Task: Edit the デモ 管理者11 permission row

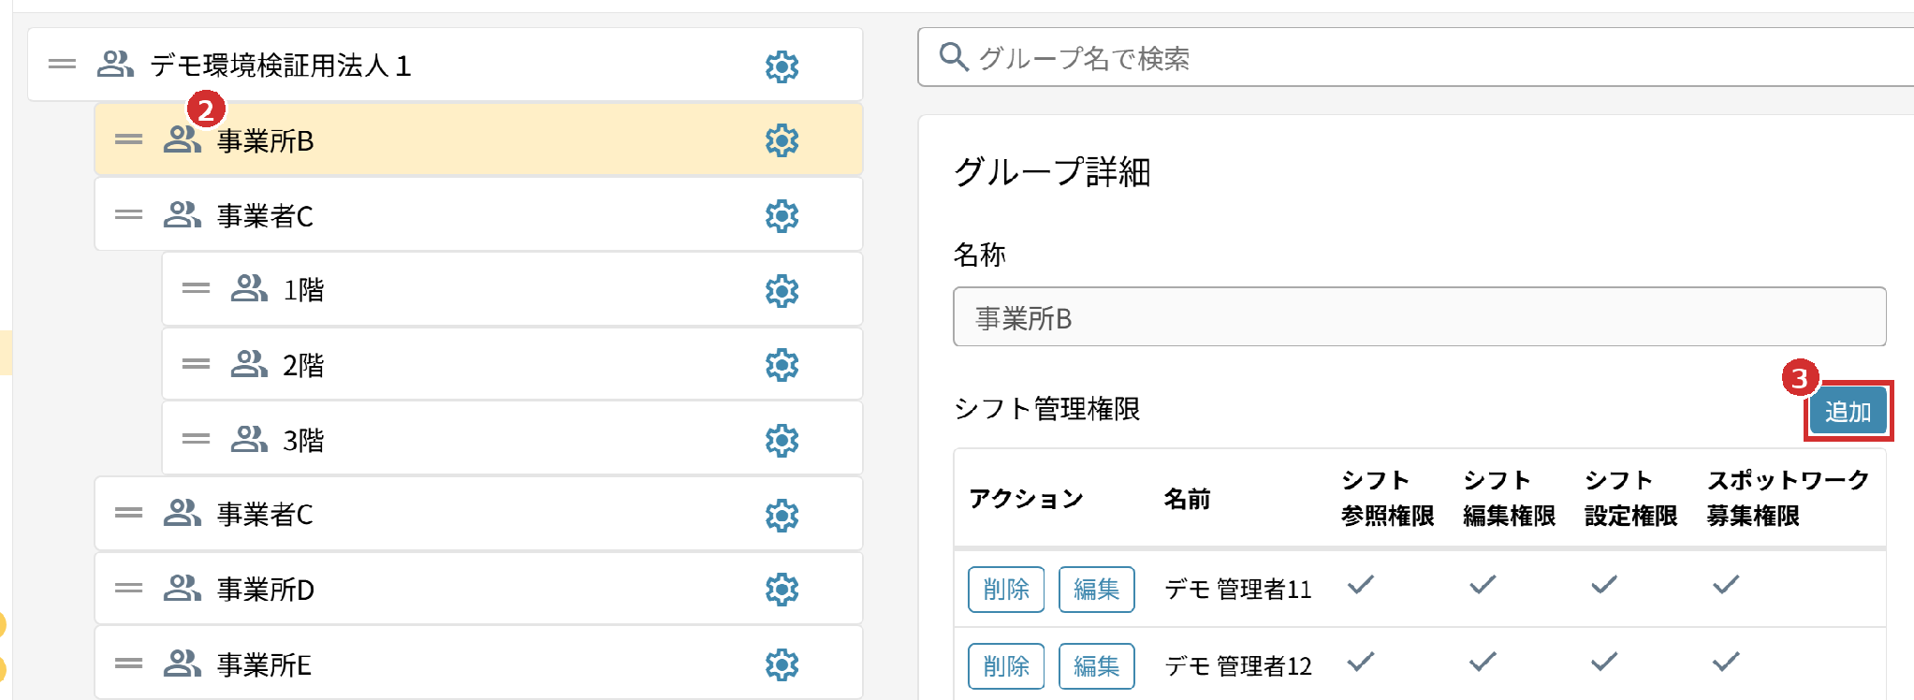Action: point(1096,590)
